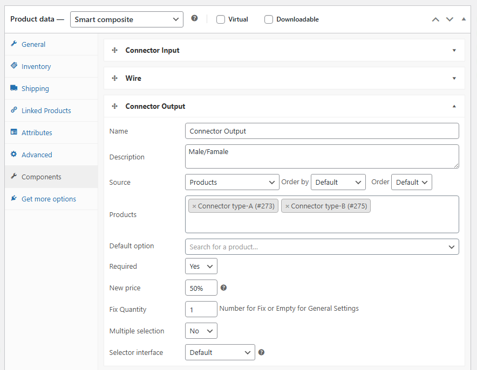This screenshot has width=477, height=370.
Task: Tick the Downloadable checkbox
Action: (x=269, y=19)
